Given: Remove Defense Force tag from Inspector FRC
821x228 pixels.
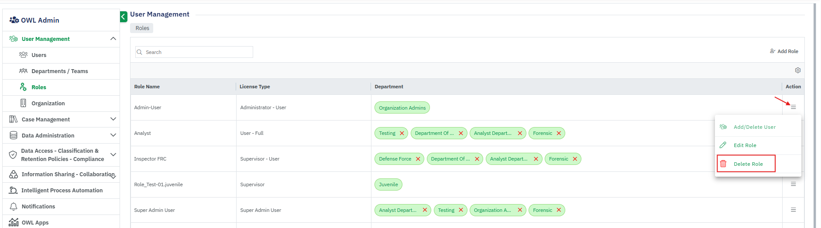Looking at the screenshot, I should (418, 159).
